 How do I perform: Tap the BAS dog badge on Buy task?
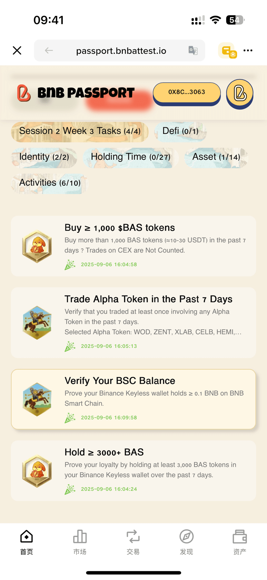tap(37, 246)
